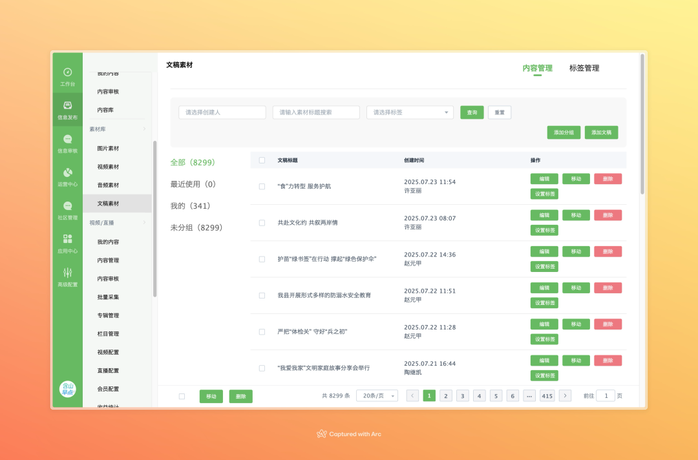Move the 护苗"绿书签"在行动 article
698x460 pixels.
(576, 252)
